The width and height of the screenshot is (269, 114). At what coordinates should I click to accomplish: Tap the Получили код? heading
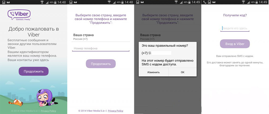pyautogui.click(x=235, y=15)
